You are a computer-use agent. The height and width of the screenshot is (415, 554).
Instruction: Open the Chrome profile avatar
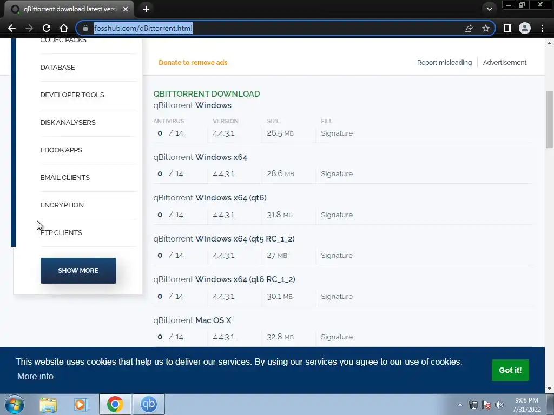[525, 28]
